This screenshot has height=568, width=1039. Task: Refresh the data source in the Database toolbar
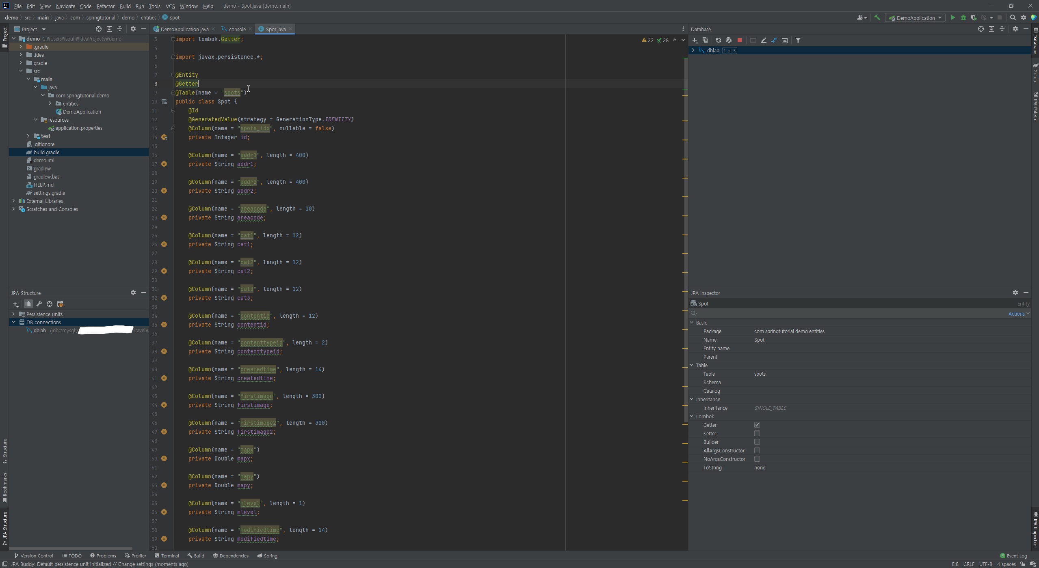click(718, 41)
